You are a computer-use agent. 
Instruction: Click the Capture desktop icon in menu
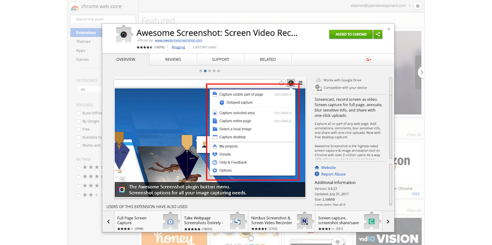[215, 137]
